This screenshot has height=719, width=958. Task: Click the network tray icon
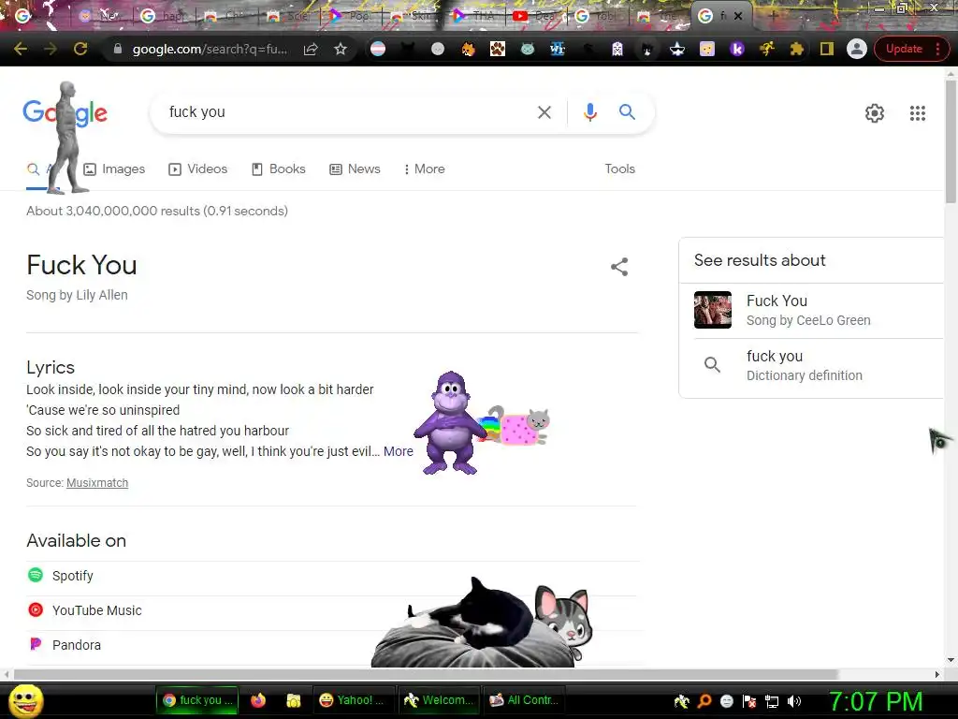[772, 701]
